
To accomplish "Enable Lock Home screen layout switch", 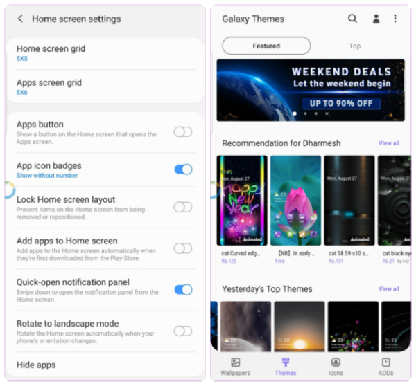I will (183, 207).
